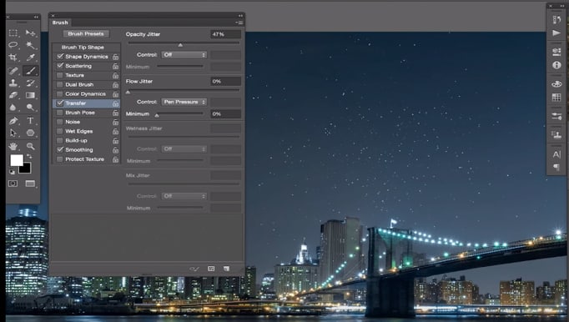Enable Noise checkbox

tap(60, 122)
